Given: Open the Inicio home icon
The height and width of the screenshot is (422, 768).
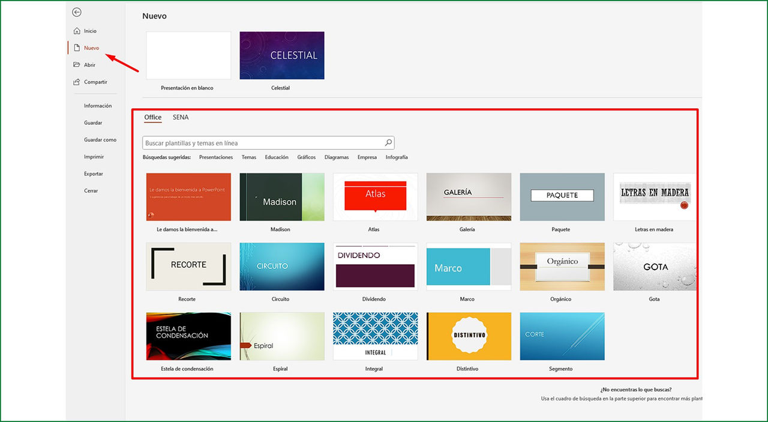Looking at the screenshot, I should [77, 31].
